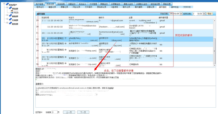Select the 剪贴板记录 sub-tab
218x114 pixels.
(x=102, y=7)
